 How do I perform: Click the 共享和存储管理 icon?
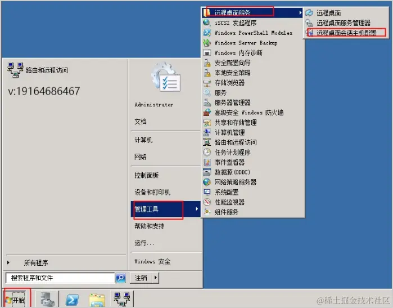[x=207, y=123]
